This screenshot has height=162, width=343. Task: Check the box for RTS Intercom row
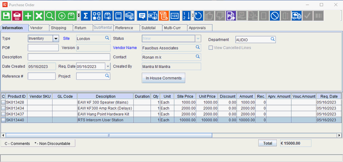click(x=3, y=120)
